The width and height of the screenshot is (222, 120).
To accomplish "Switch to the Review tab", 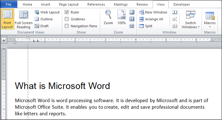I will [x=142, y=4].
